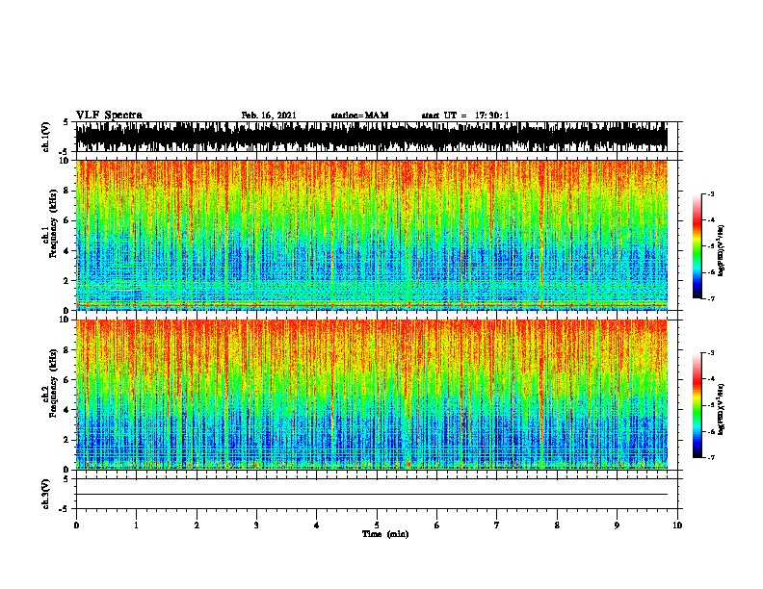Click the "6" frequency tick on ch.2 axis

pyautogui.click(x=67, y=380)
